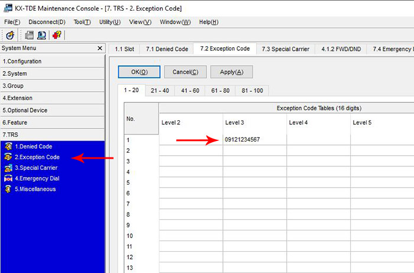Open the File menu
This screenshot has height=273, width=414.
12,22
